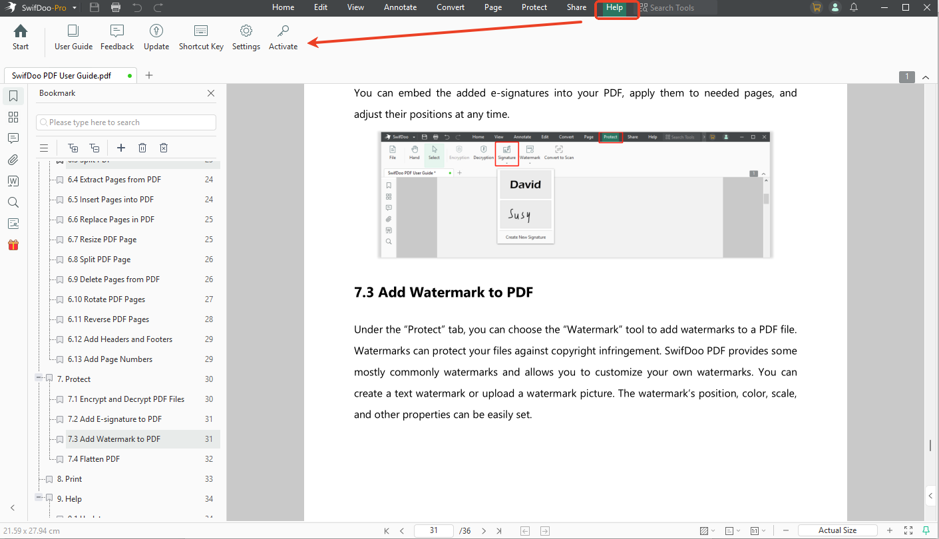Image resolution: width=939 pixels, height=539 pixels.
Task: Open the thumbnails panel in sidebar
Action: [x=13, y=117]
